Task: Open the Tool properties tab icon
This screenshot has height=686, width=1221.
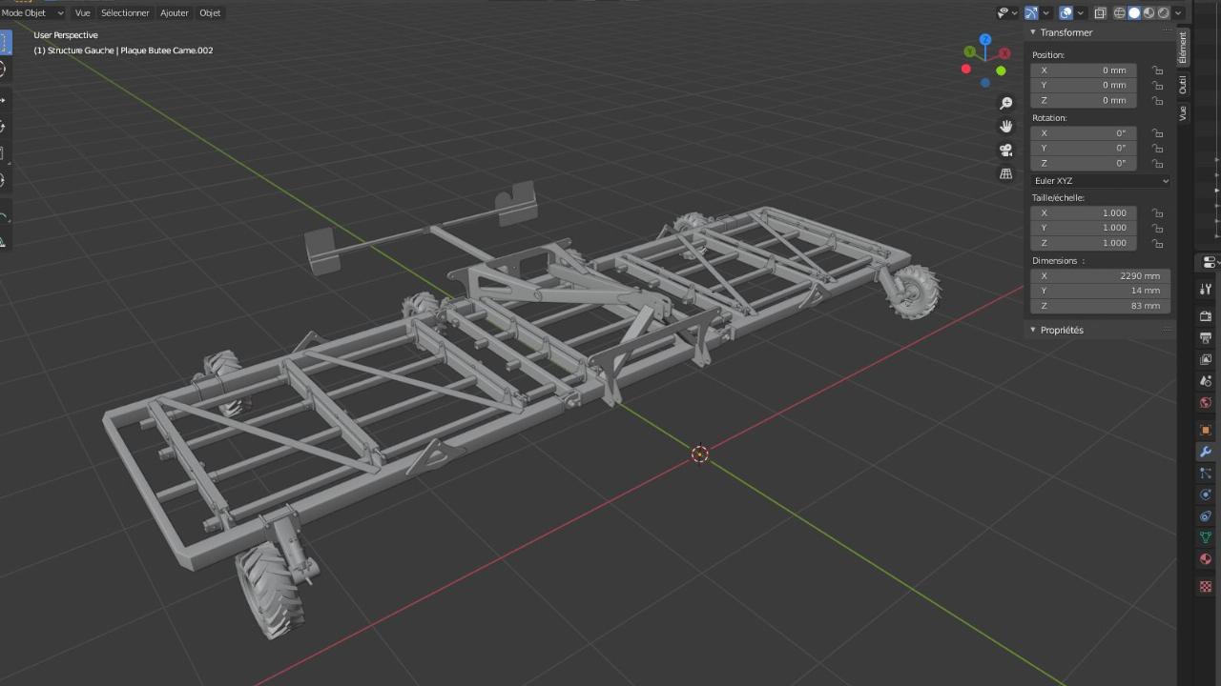Action: point(1206,290)
